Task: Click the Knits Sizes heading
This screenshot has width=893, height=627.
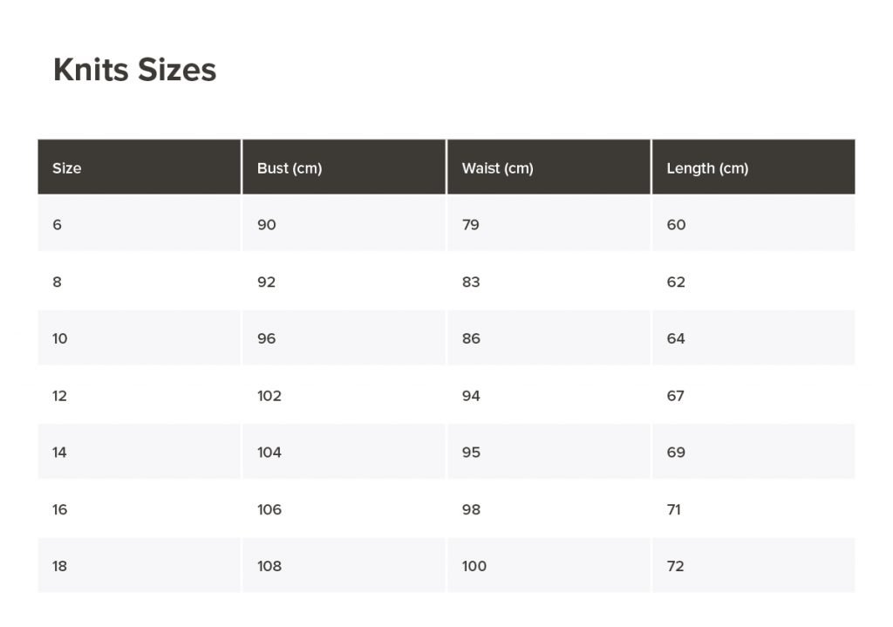Action: 134,70
